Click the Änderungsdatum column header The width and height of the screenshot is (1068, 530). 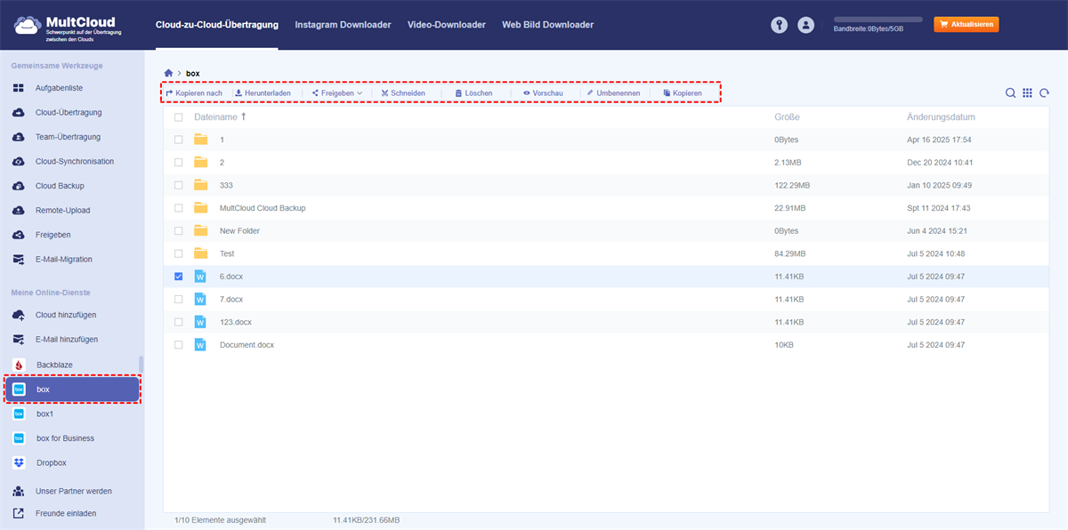coord(941,117)
